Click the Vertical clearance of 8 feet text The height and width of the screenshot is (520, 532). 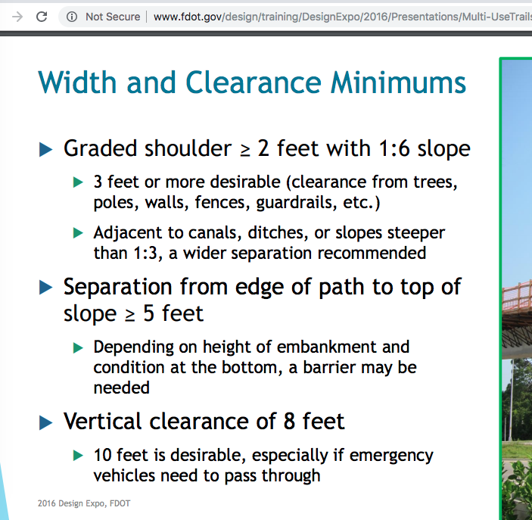[204, 421]
